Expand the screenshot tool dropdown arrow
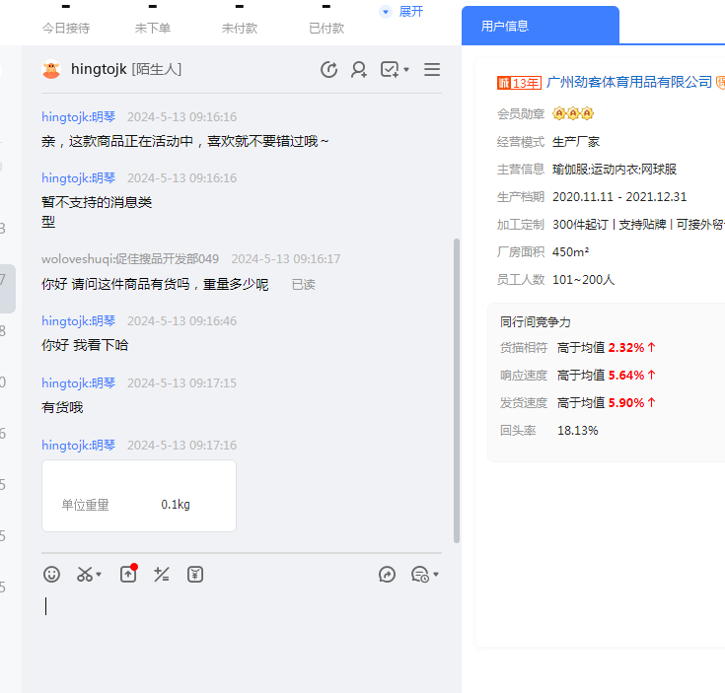This screenshot has width=725, height=693. point(99,575)
